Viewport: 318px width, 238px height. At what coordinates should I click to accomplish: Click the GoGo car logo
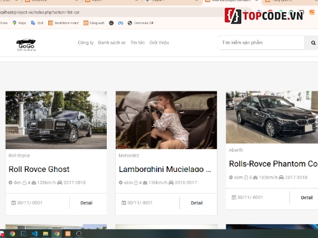coord(26,45)
